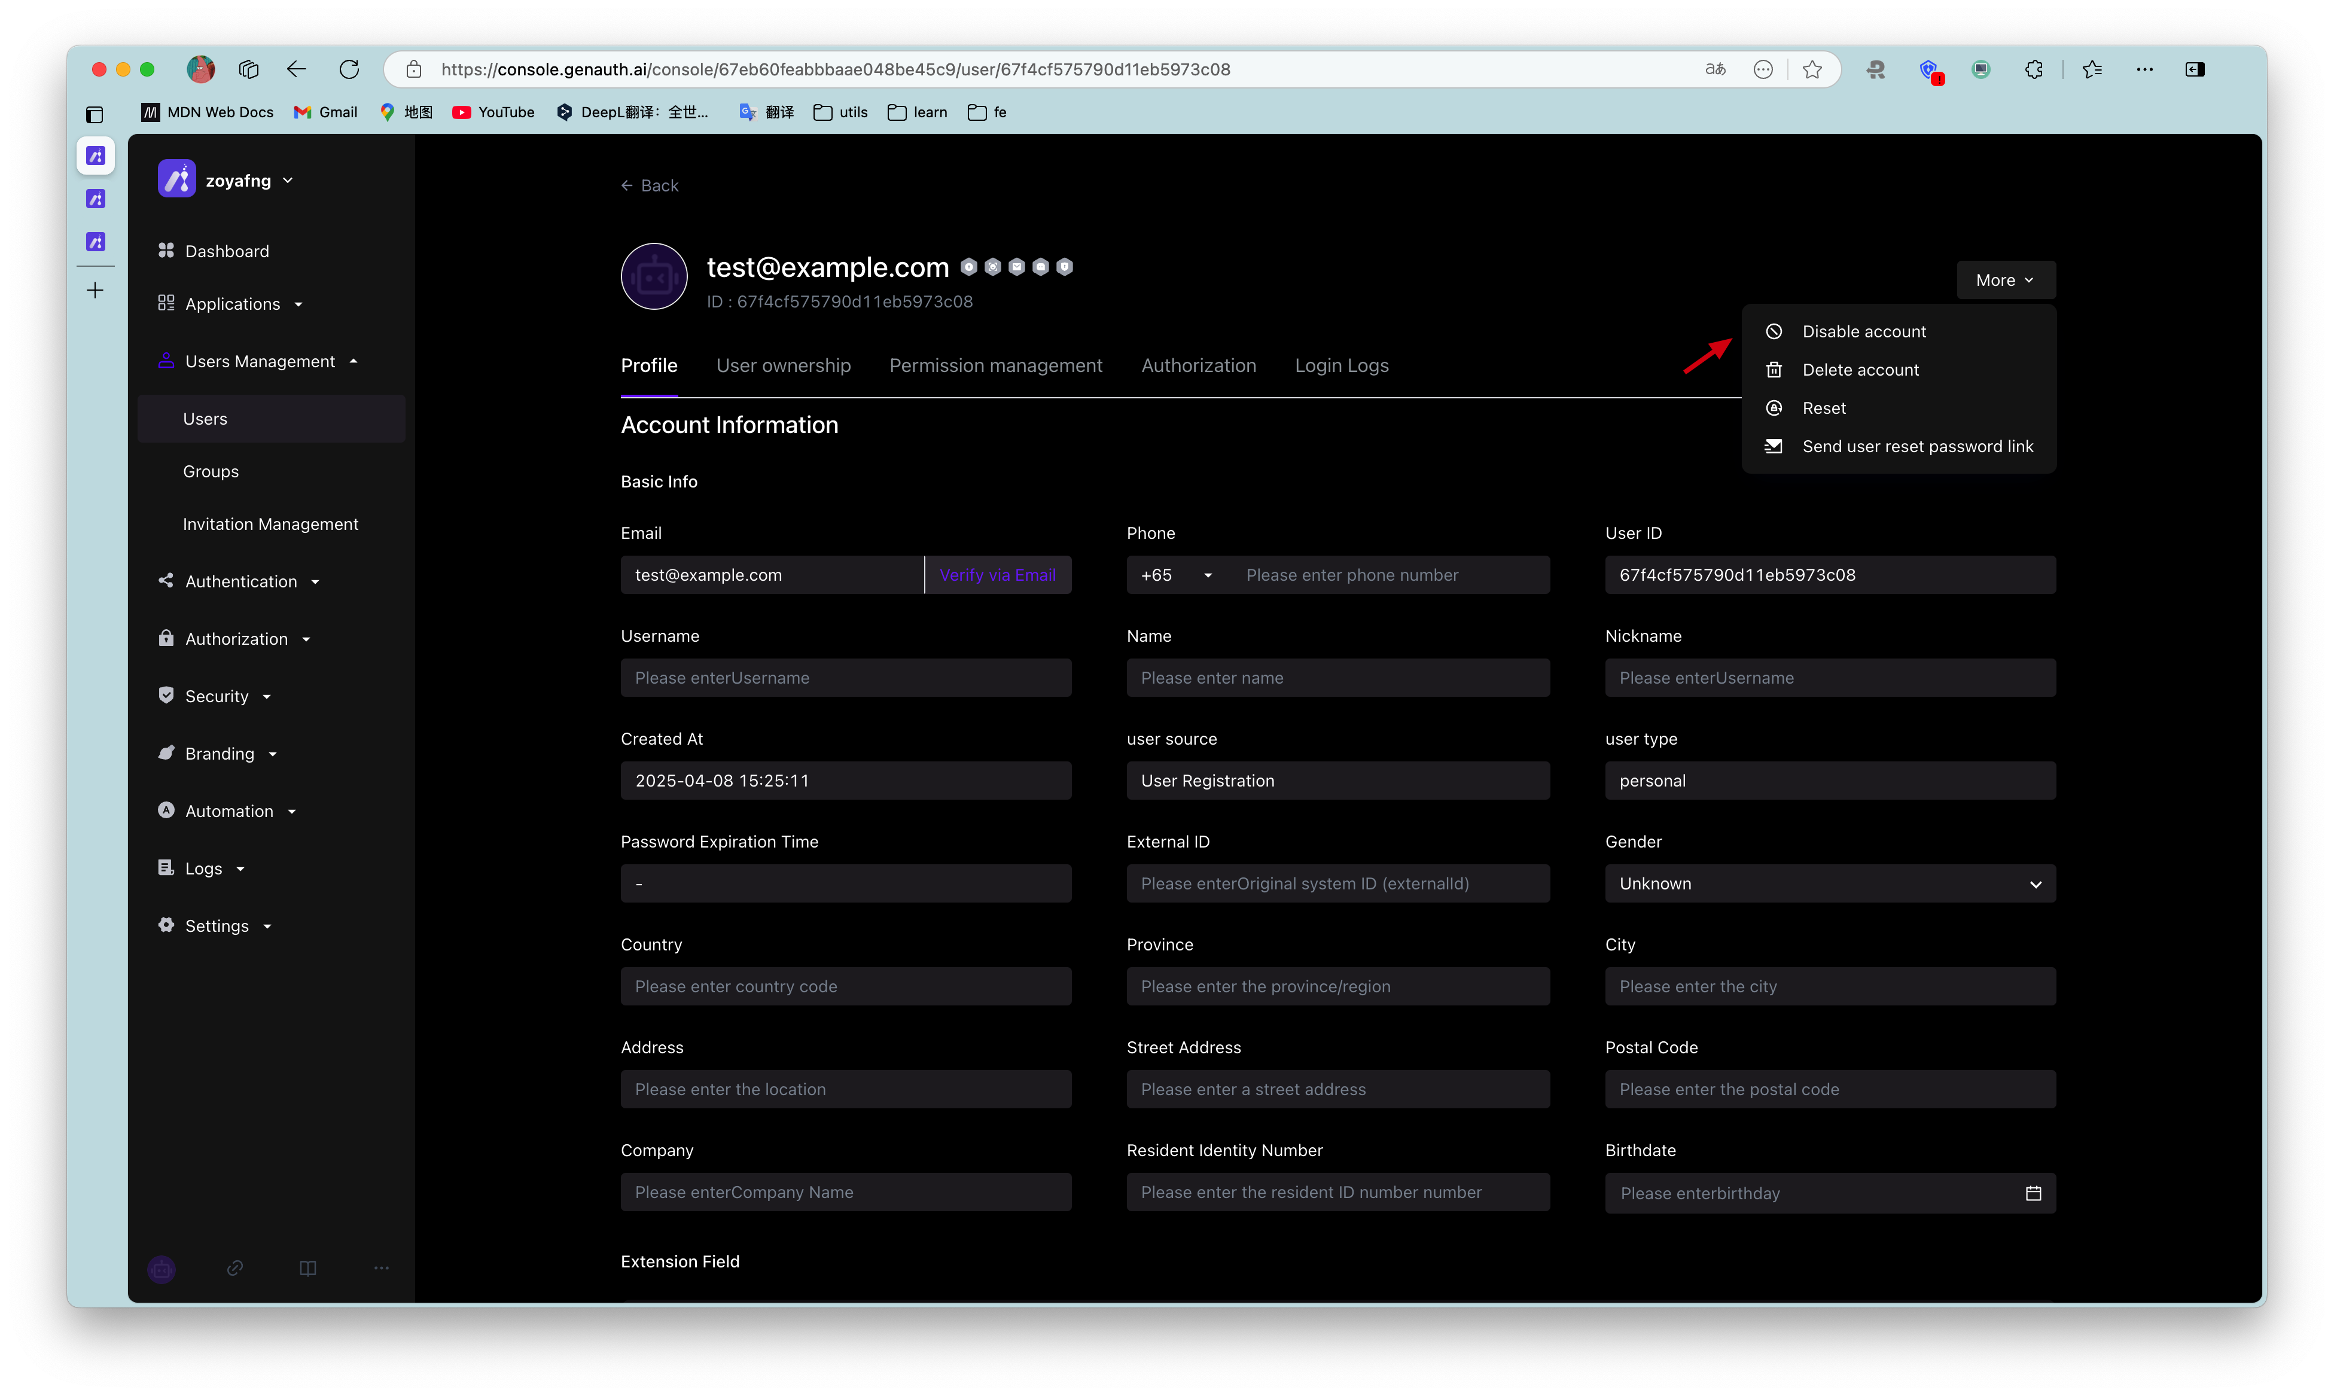This screenshot has width=2334, height=1396.
Task: Click the Dashboard grid icon in sidebar
Action: tap(166, 250)
